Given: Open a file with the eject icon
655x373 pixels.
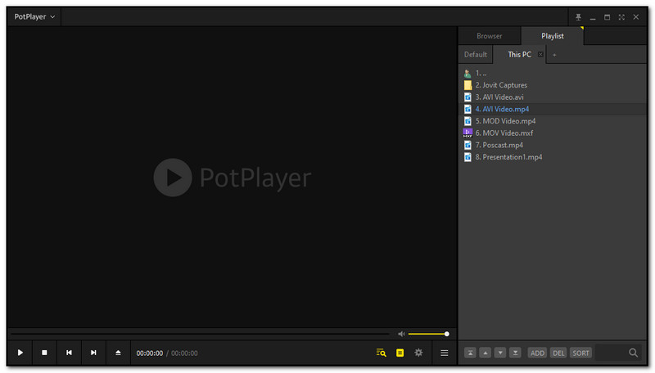Looking at the screenshot, I should tap(118, 353).
